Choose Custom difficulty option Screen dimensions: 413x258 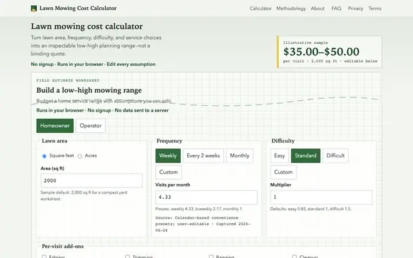(283, 172)
